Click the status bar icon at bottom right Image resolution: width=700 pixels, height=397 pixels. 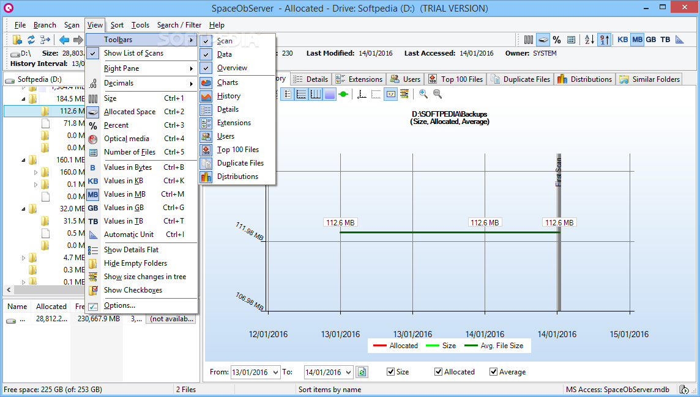(x=683, y=390)
